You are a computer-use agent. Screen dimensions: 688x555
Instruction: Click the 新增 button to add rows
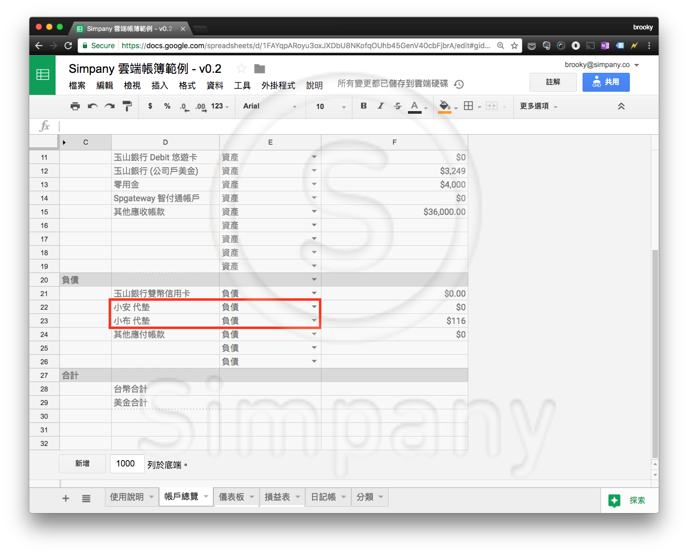point(82,464)
